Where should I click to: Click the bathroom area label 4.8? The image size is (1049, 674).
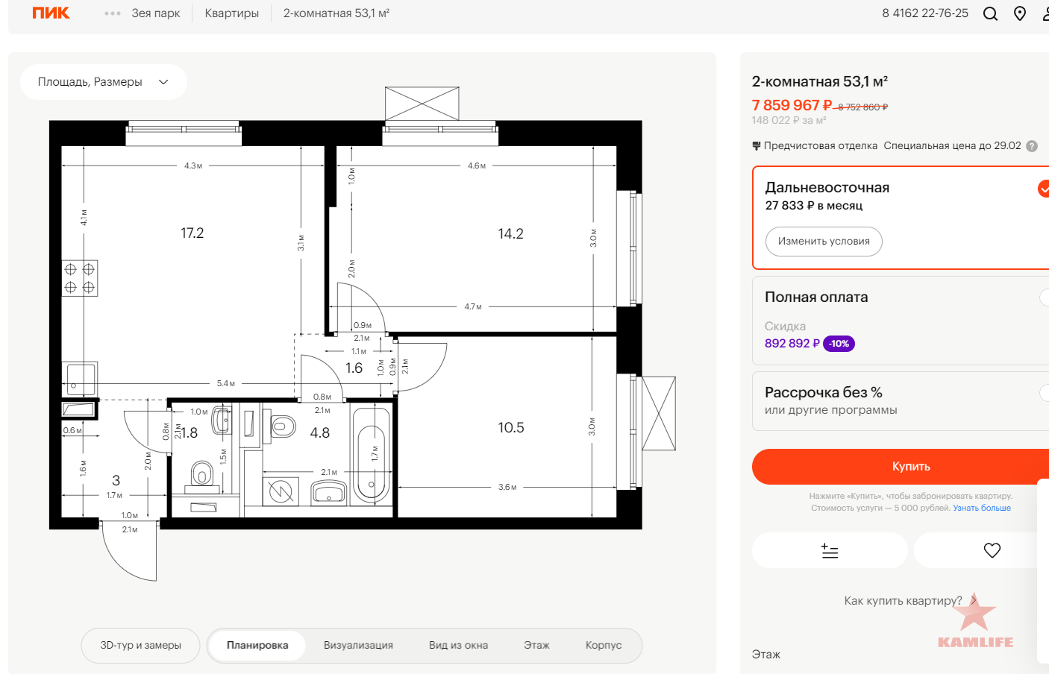click(x=320, y=433)
